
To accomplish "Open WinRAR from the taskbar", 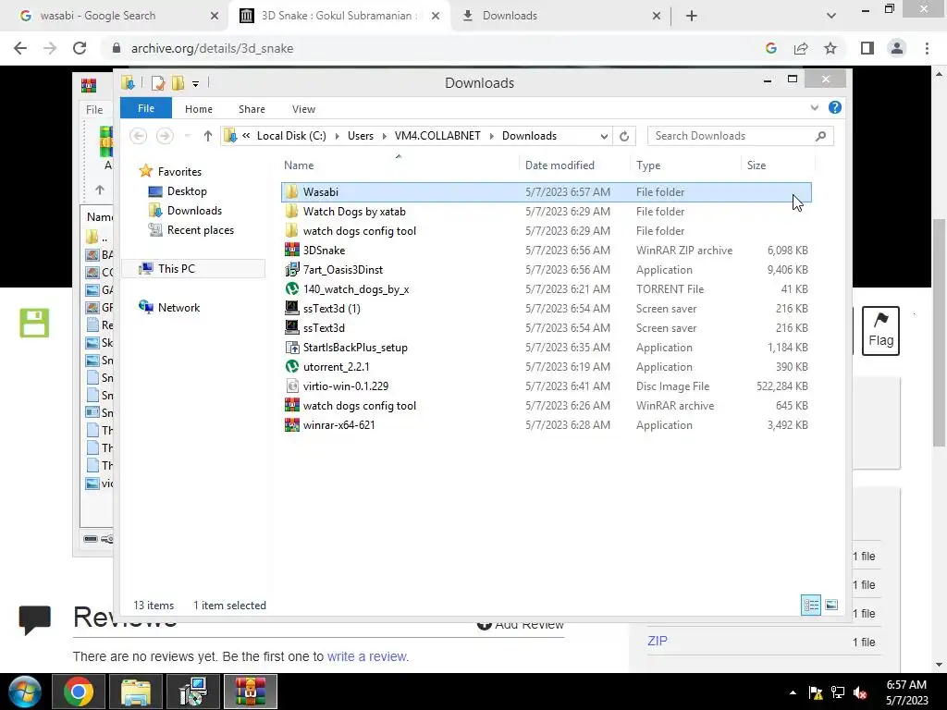I will click(x=251, y=692).
